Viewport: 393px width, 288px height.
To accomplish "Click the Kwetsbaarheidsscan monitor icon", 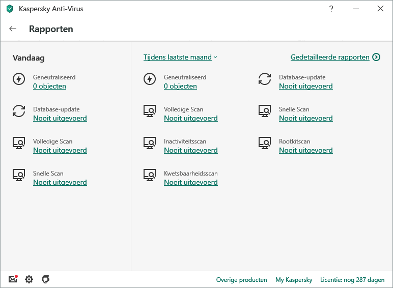I will 150,175.
